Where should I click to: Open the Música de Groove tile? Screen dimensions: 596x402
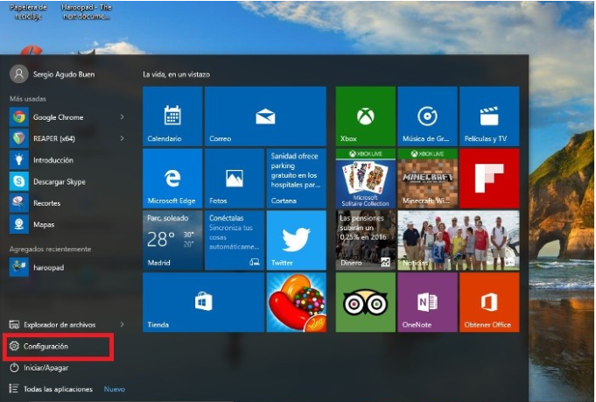[428, 116]
